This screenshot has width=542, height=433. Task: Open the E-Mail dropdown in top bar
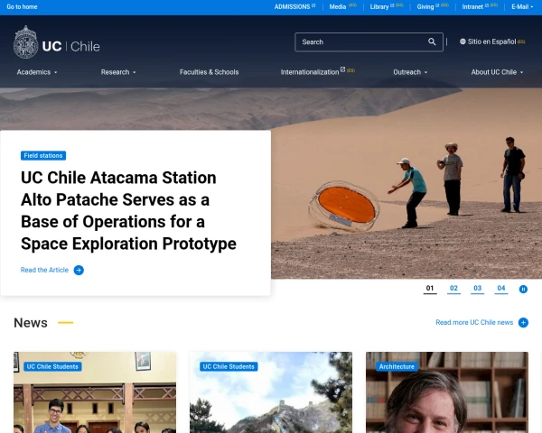522,7
